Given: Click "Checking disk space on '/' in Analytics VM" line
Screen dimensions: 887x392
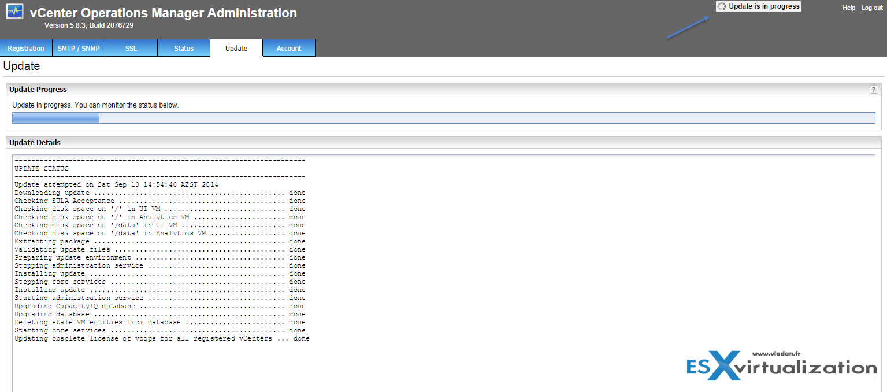Looking at the screenshot, I should 160,217.
